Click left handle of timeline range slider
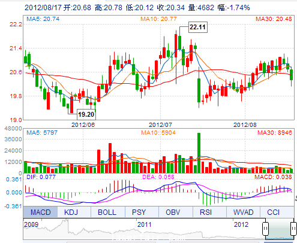 coord(265,229)
